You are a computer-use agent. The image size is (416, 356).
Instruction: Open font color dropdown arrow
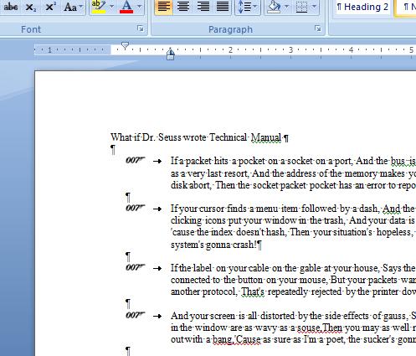click(x=140, y=7)
